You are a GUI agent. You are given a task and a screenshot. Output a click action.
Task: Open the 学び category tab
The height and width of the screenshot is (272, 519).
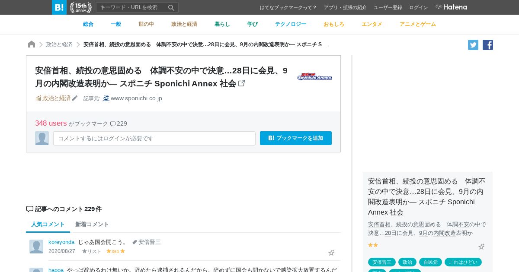coord(253,24)
